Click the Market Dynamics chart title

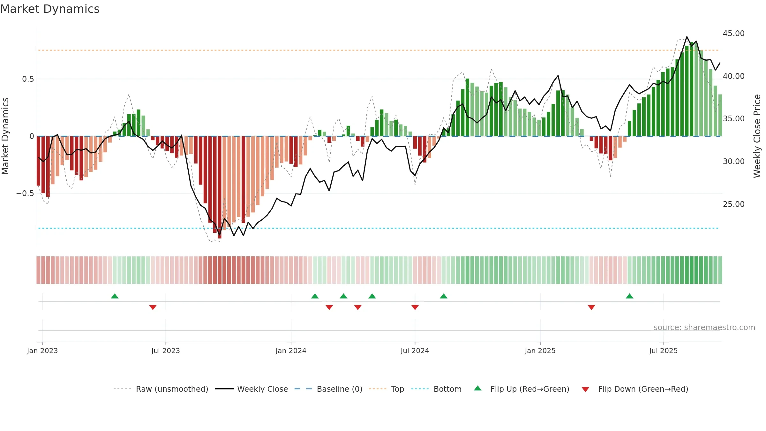tap(50, 9)
